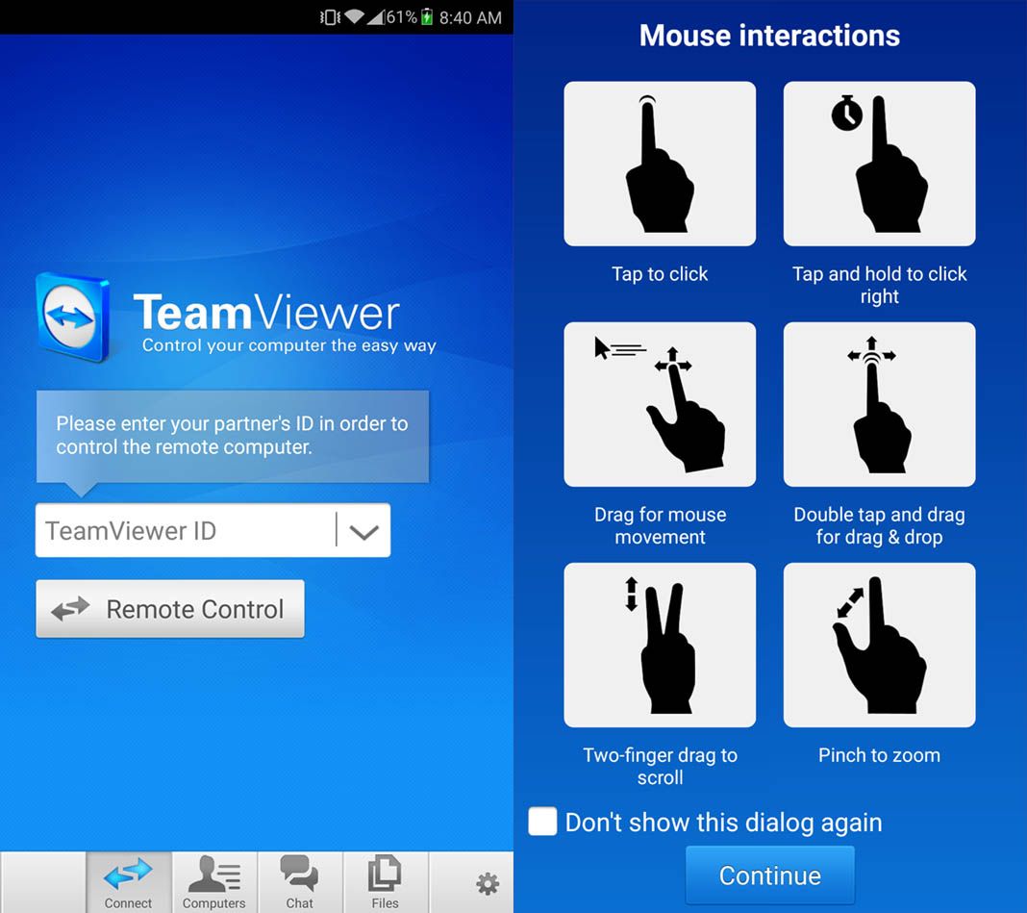Select the Drag for mouse movement tile
Image resolution: width=1027 pixels, height=913 pixels.
click(660, 404)
